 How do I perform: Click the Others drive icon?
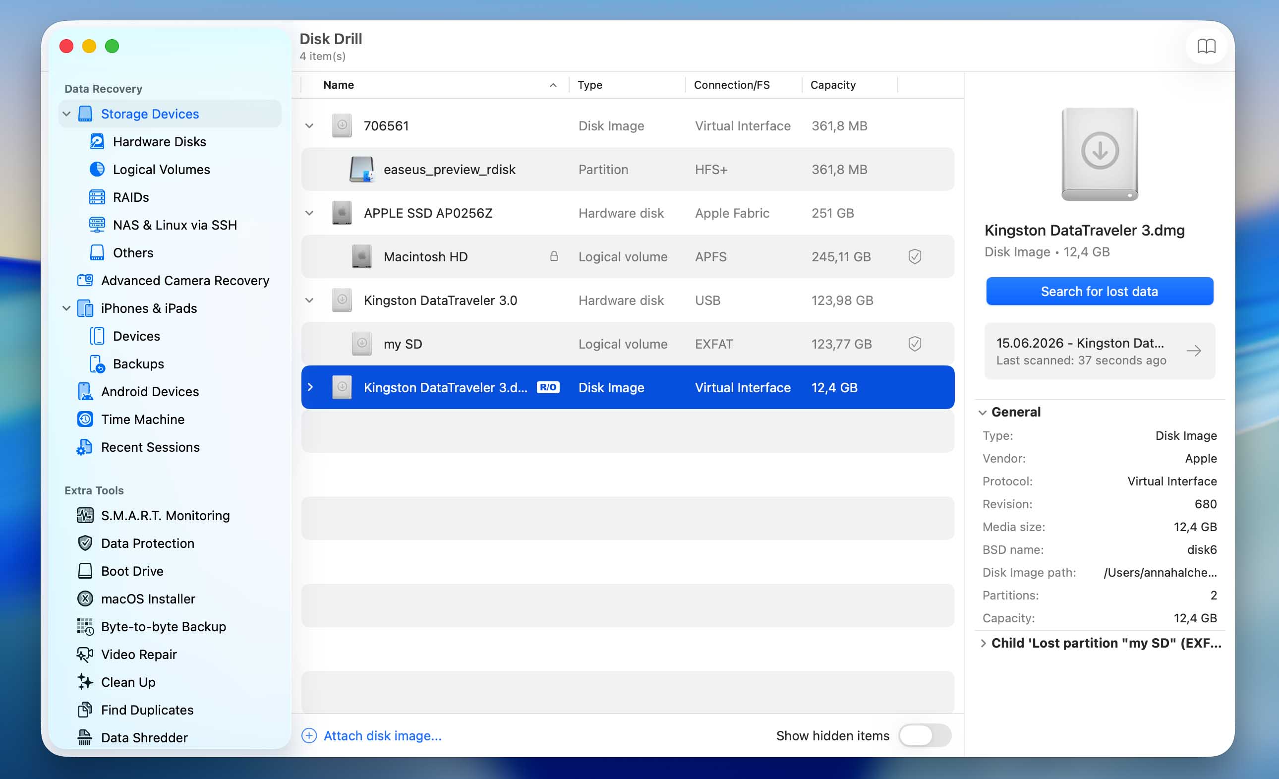(x=97, y=253)
